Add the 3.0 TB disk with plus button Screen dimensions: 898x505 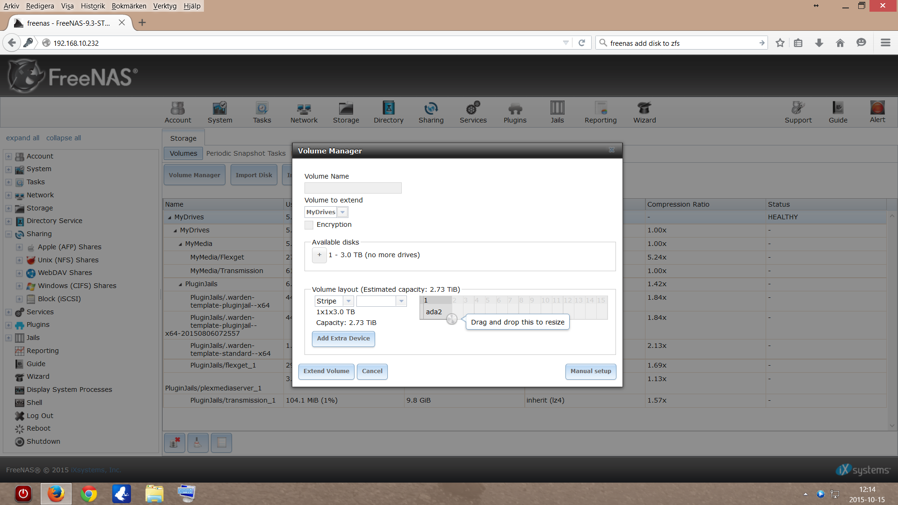click(x=319, y=255)
